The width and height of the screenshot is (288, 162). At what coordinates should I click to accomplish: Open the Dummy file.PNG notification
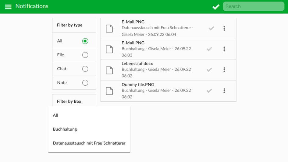tap(169, 91)
